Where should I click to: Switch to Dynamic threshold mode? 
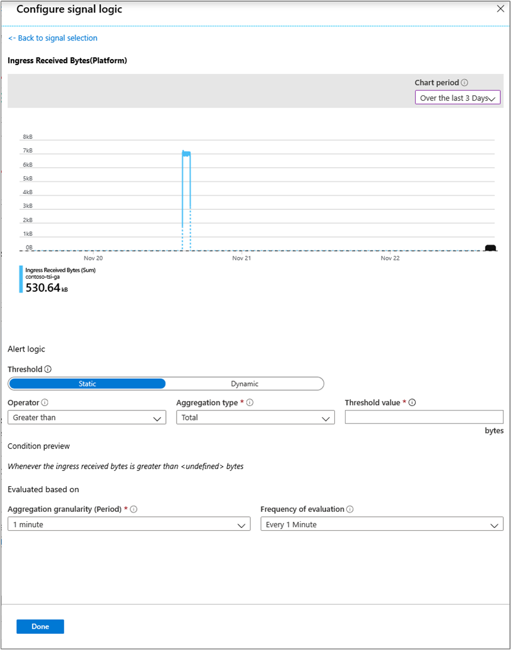click(244, 383)
